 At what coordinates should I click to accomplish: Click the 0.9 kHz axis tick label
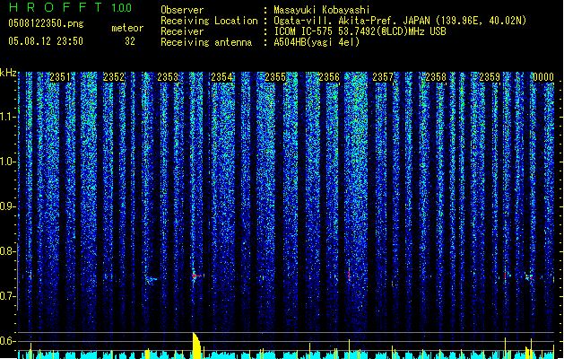coord(7,206)
